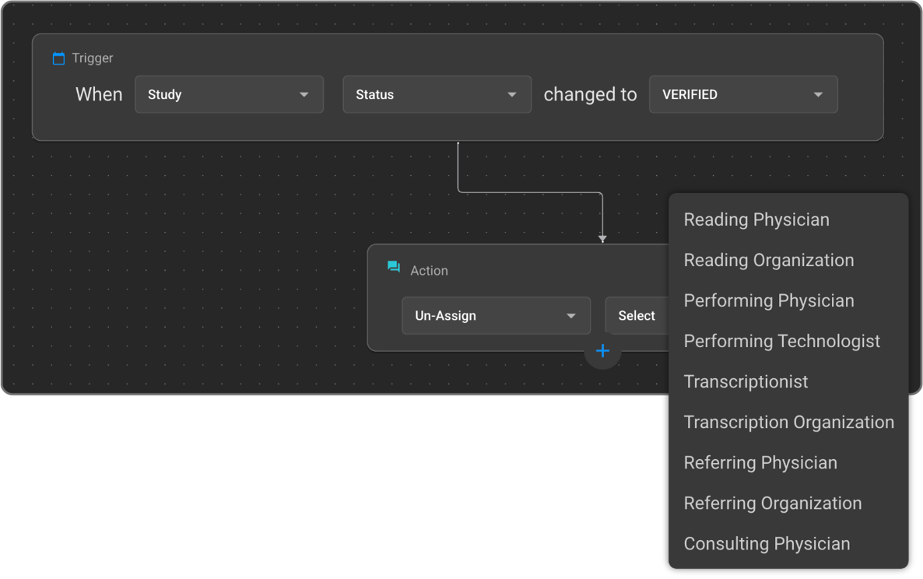The height and width of the screenshot is (579, 923).
Task: Open the Study dropdown in trigger
Action: pyautogui.click(x=229, y=94)
